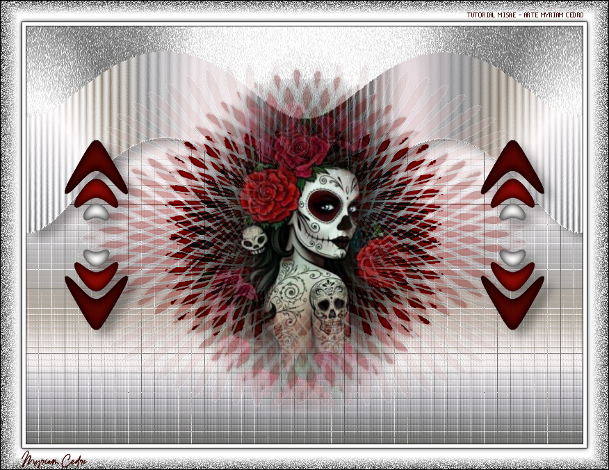Click the small skull in the woman's hair
The width and height of the screenshot is (609, 470).
click(253, 239)
